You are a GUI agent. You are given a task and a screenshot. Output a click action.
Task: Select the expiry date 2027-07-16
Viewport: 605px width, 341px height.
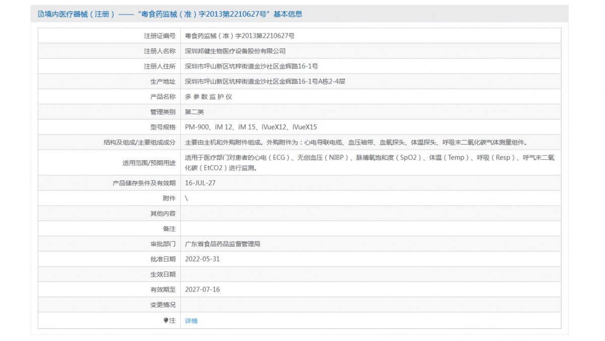tap(202, 289)
